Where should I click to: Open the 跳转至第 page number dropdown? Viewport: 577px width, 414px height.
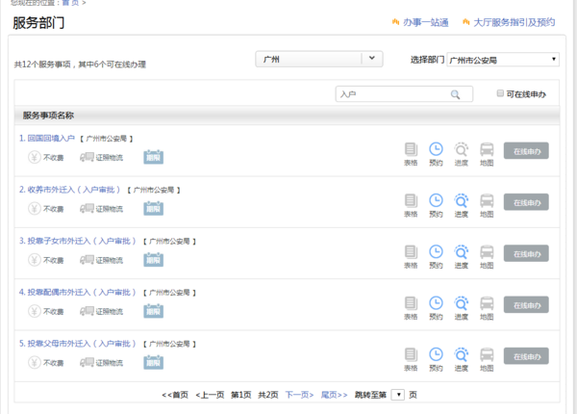pos(398,395)
